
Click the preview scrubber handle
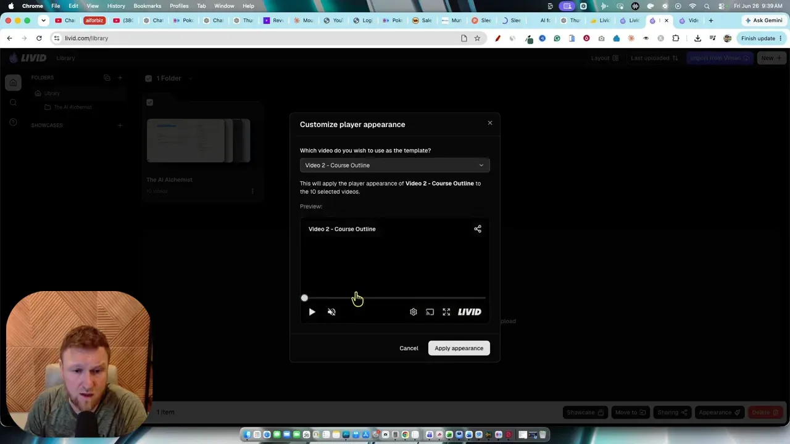coord(304,298)
